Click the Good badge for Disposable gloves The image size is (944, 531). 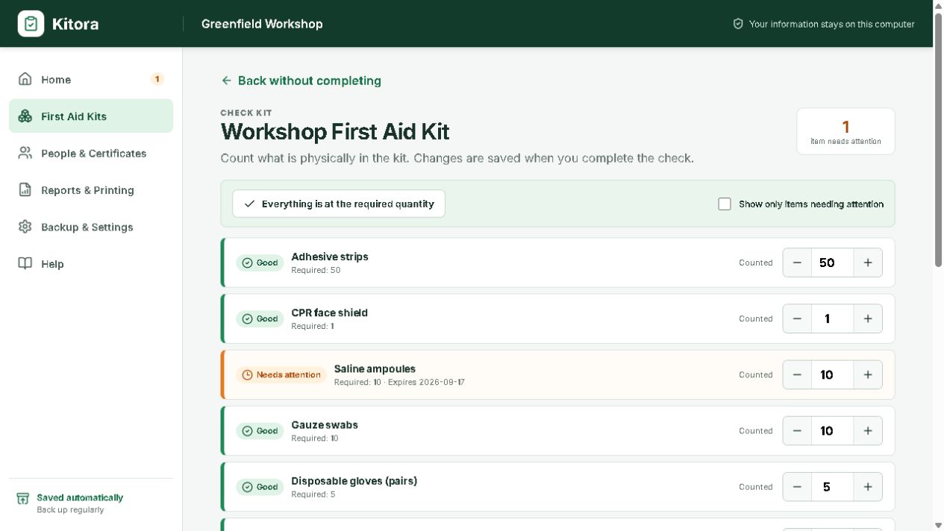[x=260, y=486]
